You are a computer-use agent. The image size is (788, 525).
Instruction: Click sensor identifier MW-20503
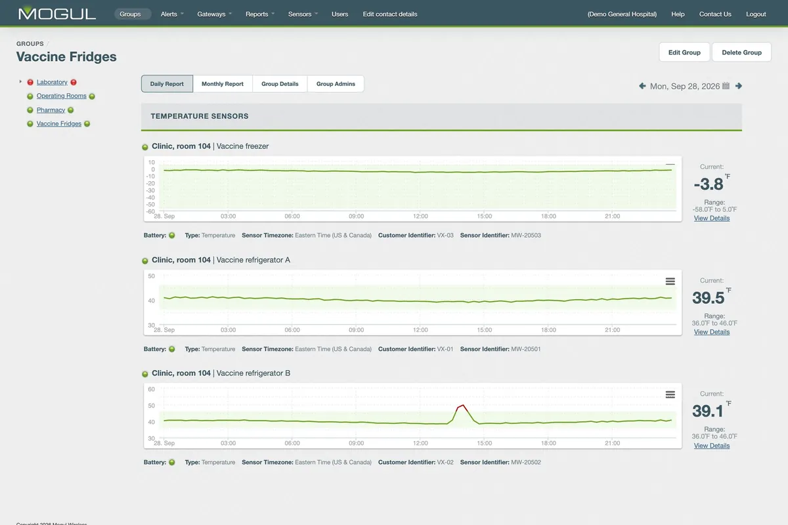point(526,235)
